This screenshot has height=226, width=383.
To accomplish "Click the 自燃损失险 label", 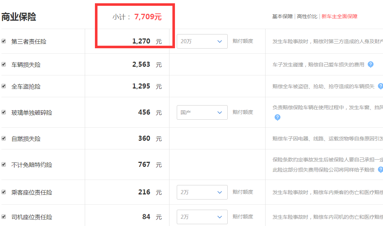I will (x=26, y=139).
